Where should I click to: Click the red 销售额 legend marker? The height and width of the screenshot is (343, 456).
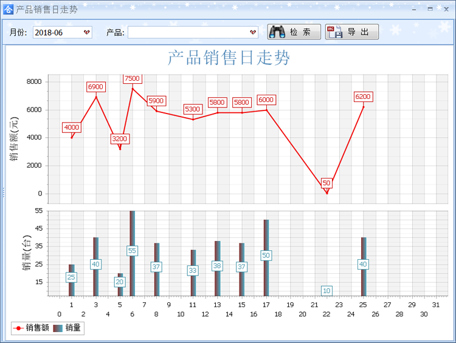pyautogui.click(x=18, y=328)
